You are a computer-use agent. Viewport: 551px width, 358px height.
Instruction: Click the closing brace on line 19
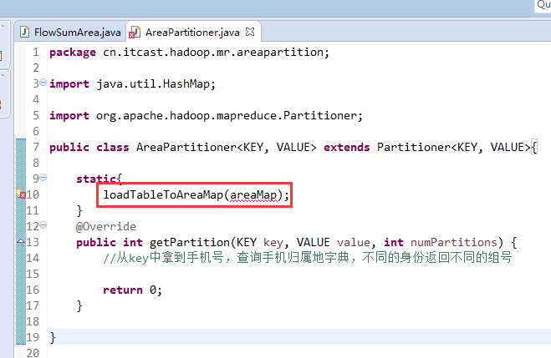pyautogui.click(x=53, y=338)
